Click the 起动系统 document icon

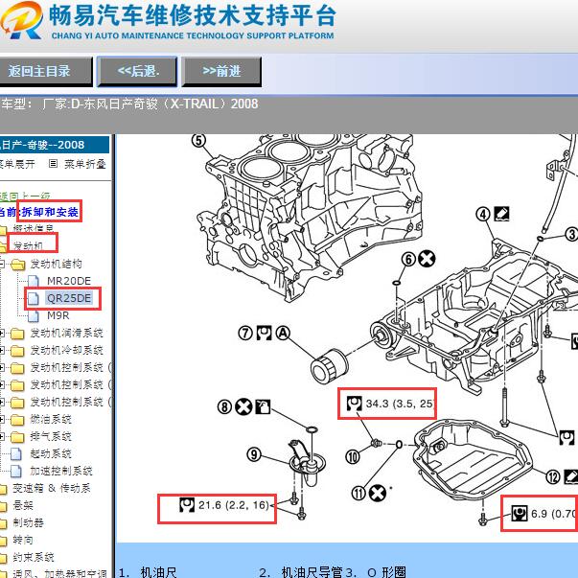16,453
